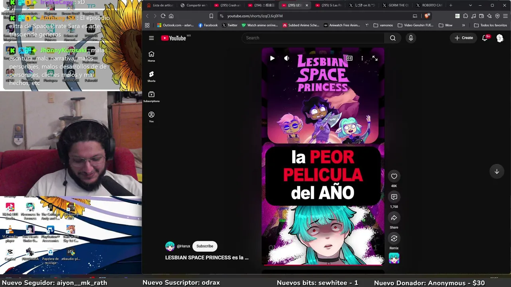Image resolution: width=511 pixels, height=287 pixels.
Task: Open the @Harux channel link
Action: tap(184, 246)
